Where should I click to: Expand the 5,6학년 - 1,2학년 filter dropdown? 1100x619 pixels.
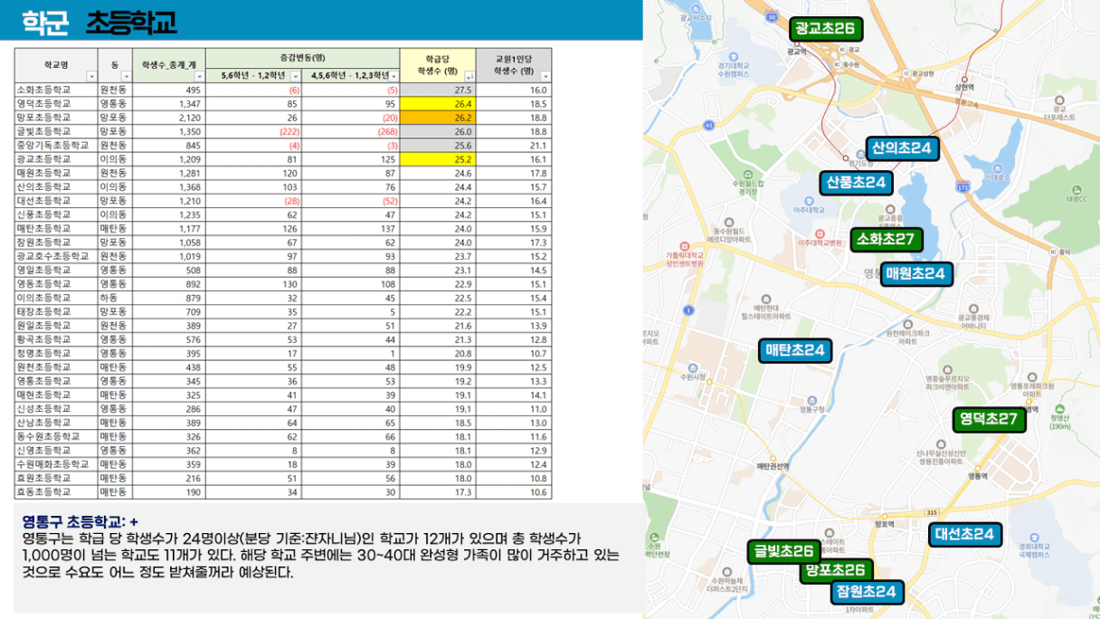click(x=294, y=77)
